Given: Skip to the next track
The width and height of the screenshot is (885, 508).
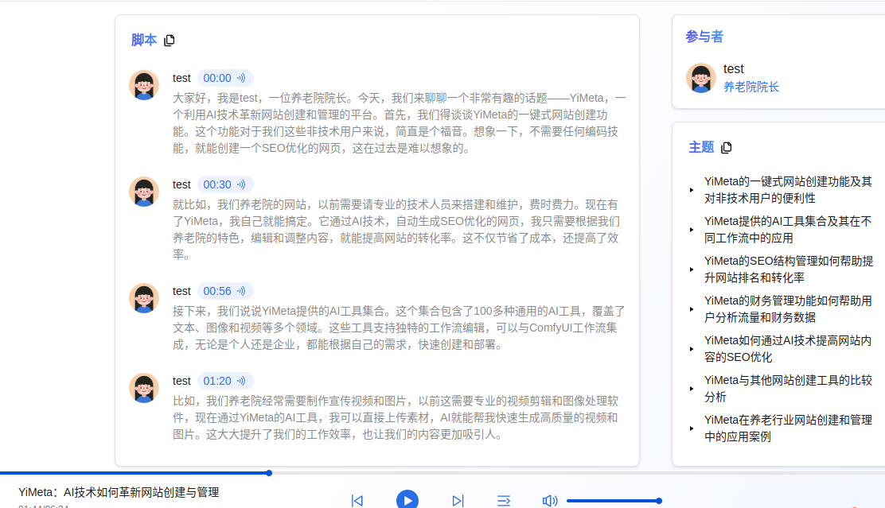Looking at the screenshot, I should point(458,501).
